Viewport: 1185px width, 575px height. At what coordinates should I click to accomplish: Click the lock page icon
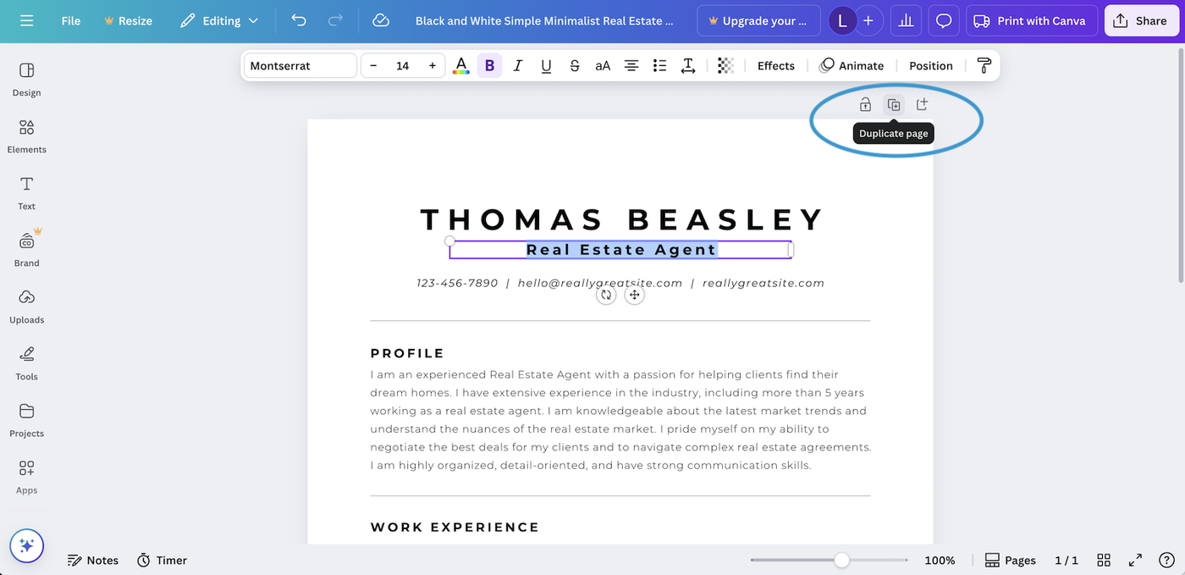[865, 103]
